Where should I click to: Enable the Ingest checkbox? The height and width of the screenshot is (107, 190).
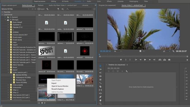(x=39, y=9)
